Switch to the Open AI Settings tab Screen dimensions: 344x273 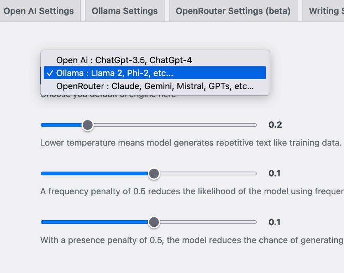(39, 11)
